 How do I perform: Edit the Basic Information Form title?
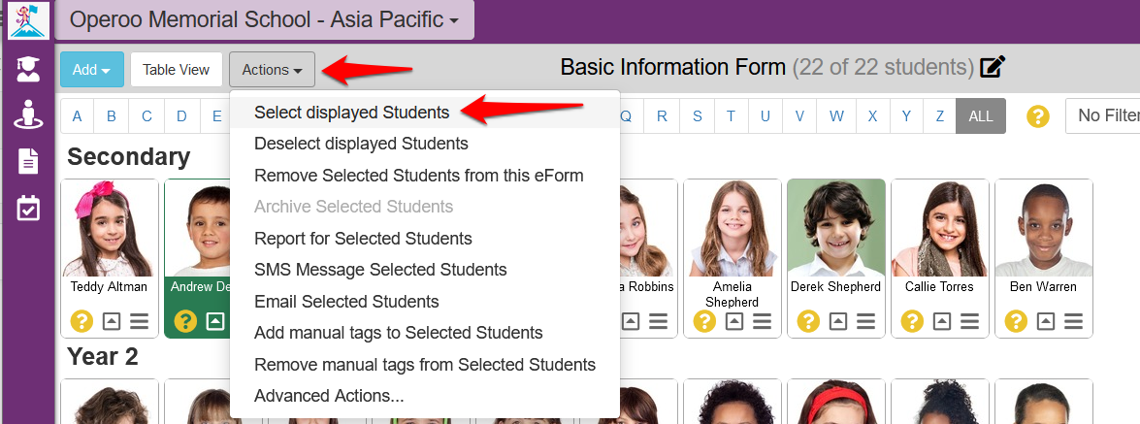click(x=993, y=67)
